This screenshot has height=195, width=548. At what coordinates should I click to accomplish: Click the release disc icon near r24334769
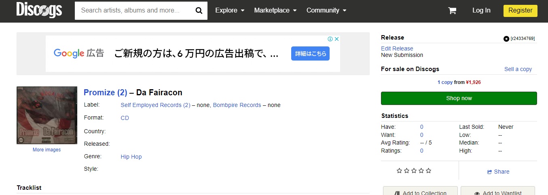tap(506, 39)
